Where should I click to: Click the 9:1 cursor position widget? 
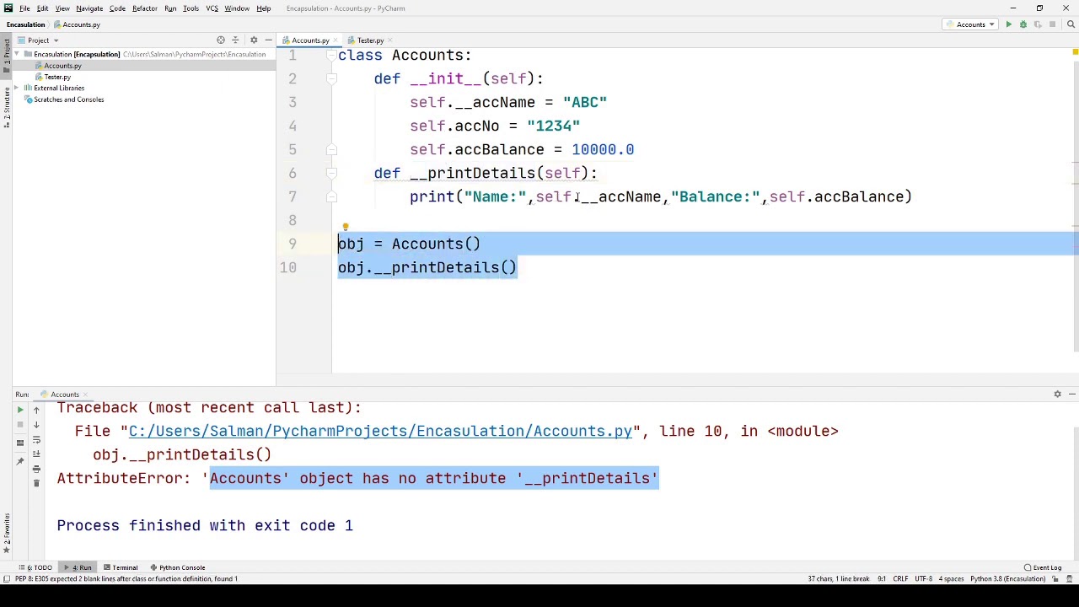click(882, 579)
